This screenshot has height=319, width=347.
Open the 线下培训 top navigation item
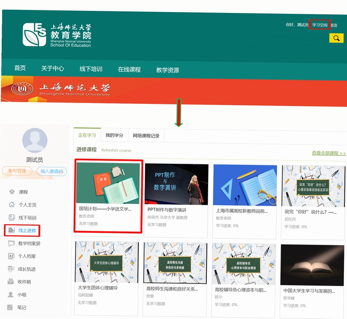pos(91,69)
